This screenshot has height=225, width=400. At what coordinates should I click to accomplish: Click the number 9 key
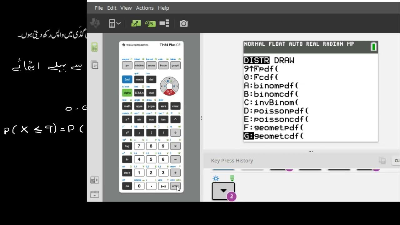click(163, 146)
